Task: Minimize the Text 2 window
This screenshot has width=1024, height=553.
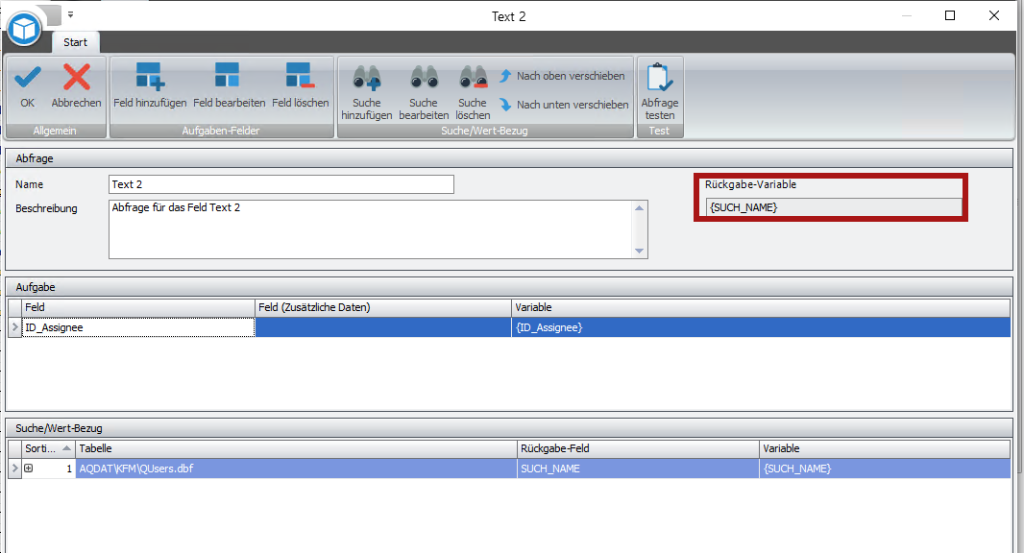Action: point(907,15)
